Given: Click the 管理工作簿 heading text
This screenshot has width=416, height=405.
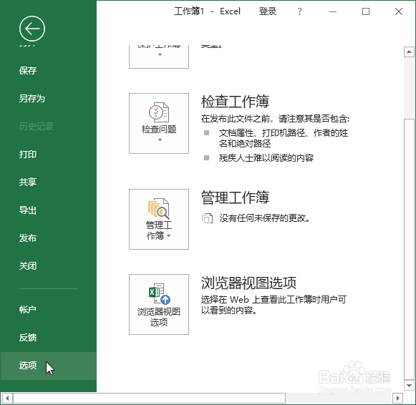Looking at the screenshot, I should pos(235,197).
